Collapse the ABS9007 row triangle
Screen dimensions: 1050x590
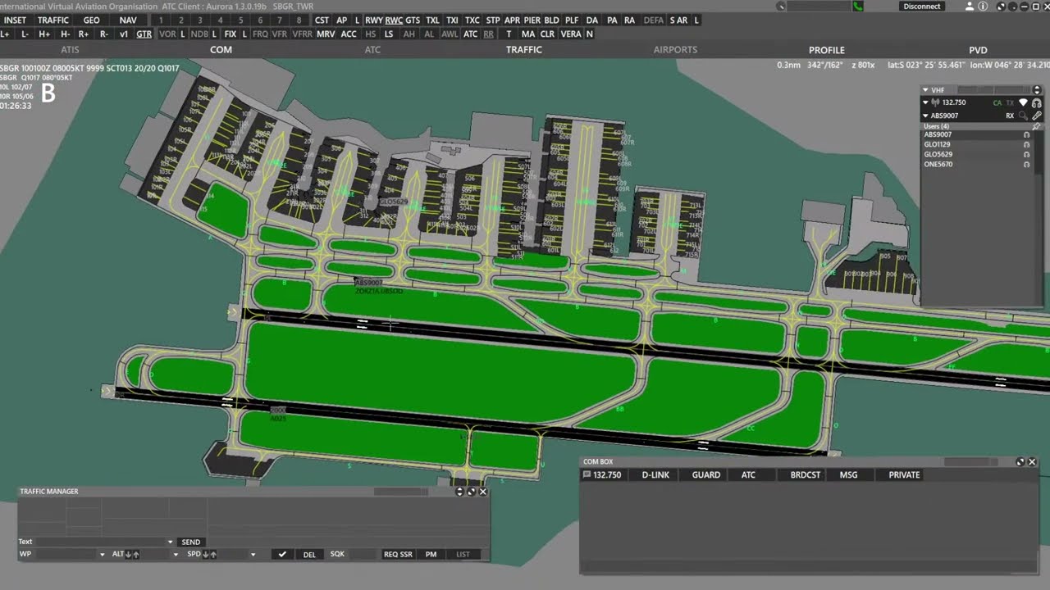click(925, 116)
